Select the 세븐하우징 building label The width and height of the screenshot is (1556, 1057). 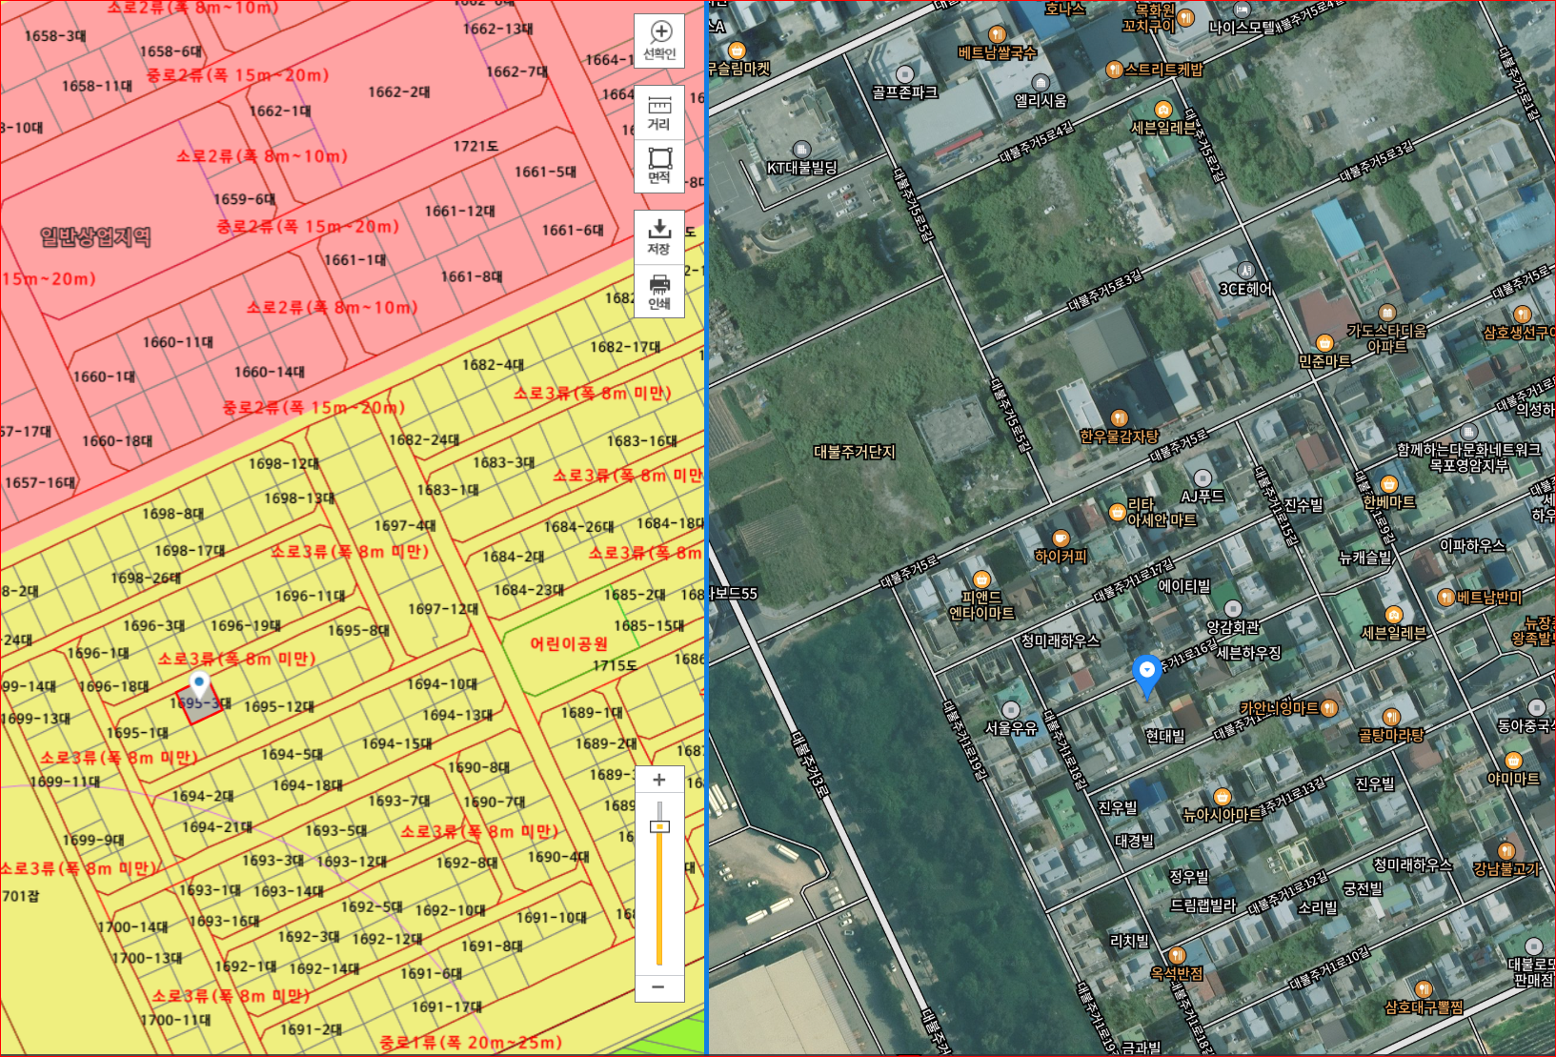pyautogui.click(x=1249, y=653)
